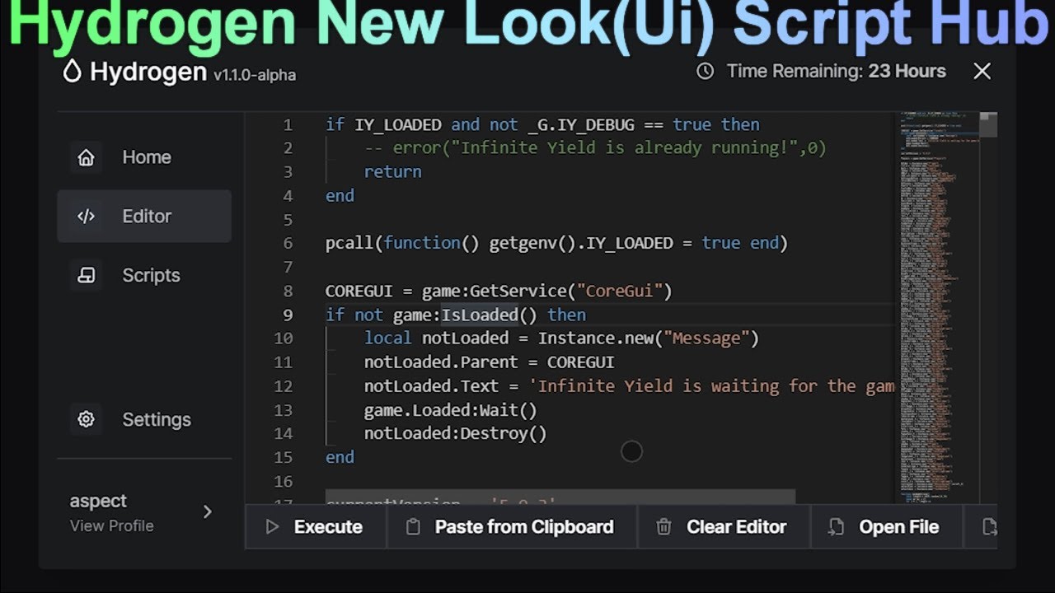Viewport: 1055px width, 593px height.
Task: Click the partially visible save file icon
Action: coord(990,527)
